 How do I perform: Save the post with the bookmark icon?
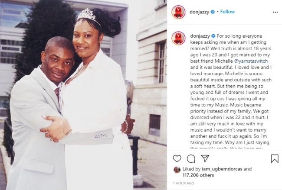(x=275, y=158)
